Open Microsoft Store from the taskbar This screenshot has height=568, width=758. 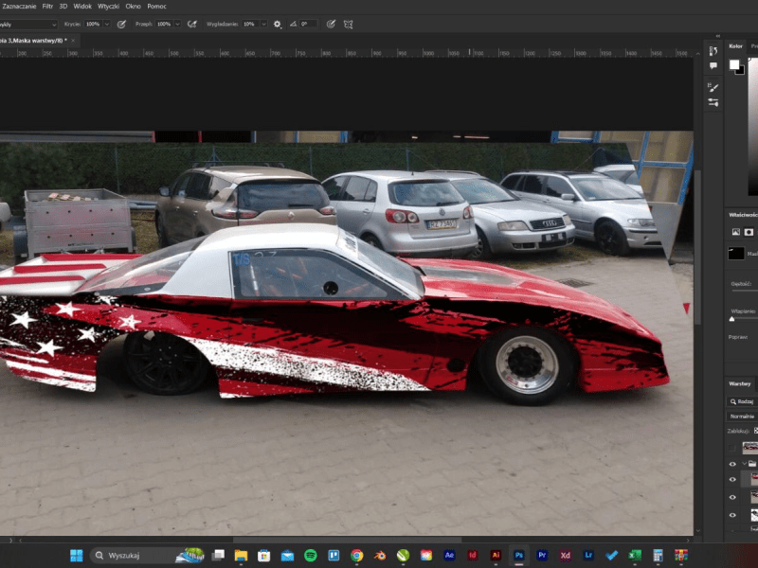264,556
